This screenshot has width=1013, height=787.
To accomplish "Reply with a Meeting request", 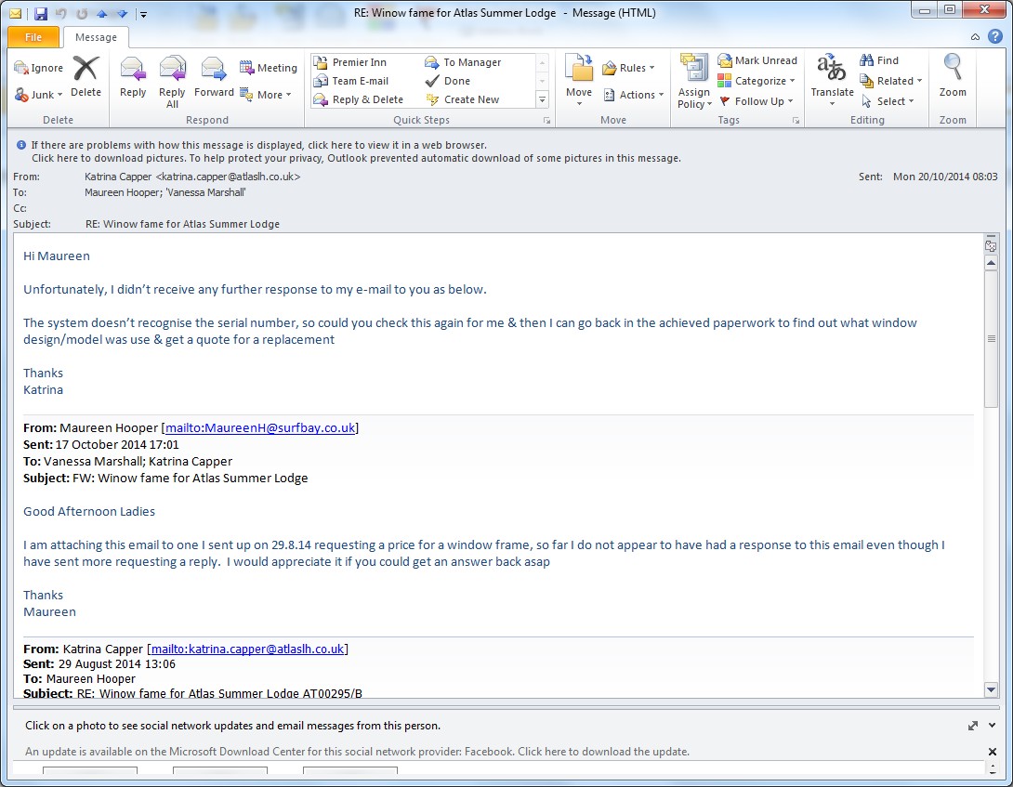I will [x=268, y=68].
